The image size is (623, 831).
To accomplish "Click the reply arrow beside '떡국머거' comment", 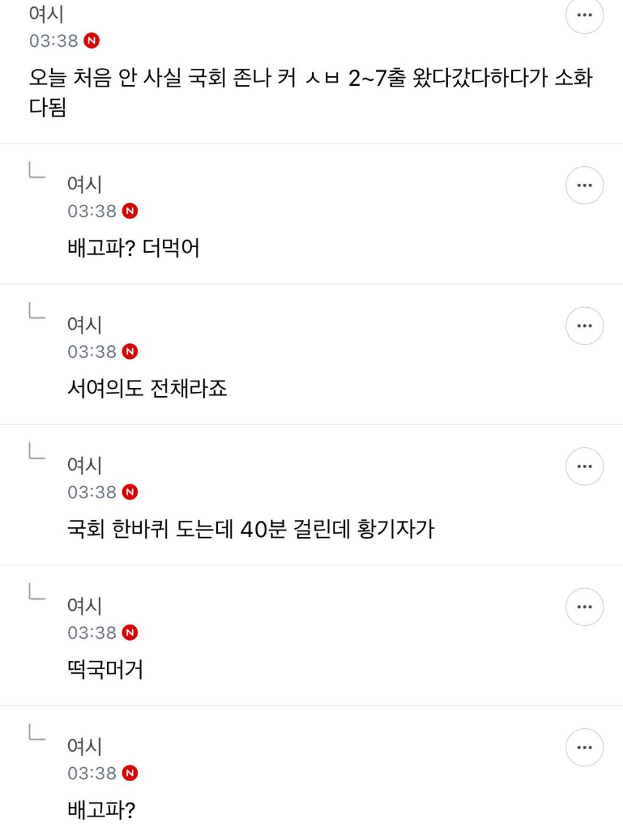I will (37, 592).
